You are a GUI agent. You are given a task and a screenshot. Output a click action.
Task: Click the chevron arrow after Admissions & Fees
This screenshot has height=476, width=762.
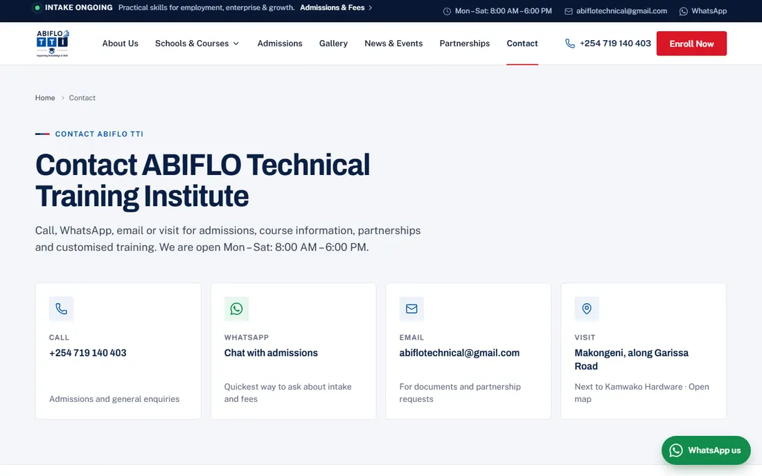pos(371,8)
